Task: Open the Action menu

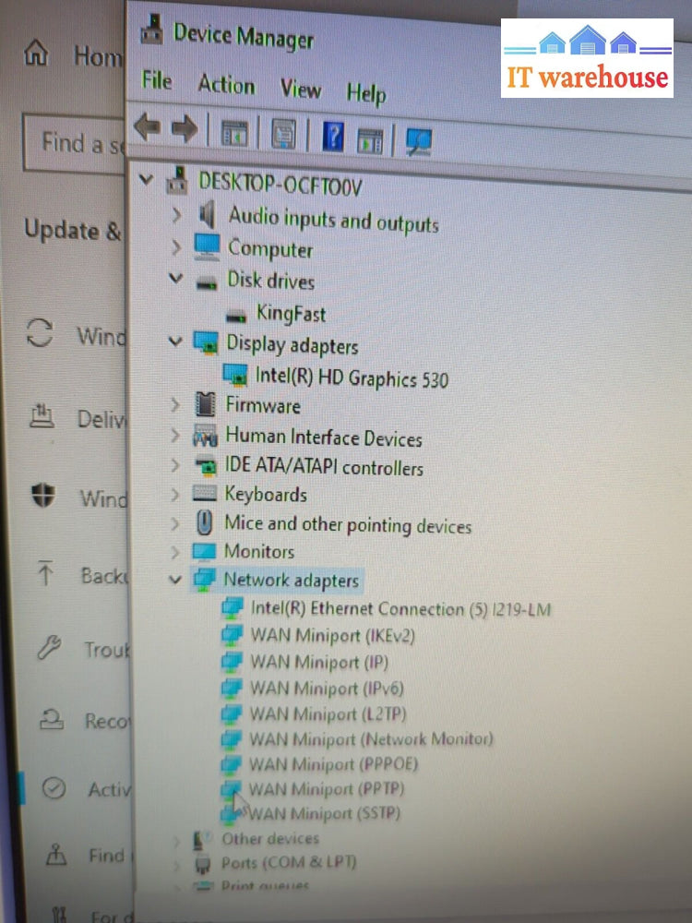Action: pyautogui.click(x=226, y=85)
